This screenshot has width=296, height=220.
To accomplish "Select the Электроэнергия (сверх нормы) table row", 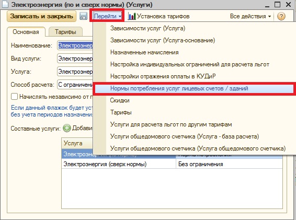I will coord(172,164).
